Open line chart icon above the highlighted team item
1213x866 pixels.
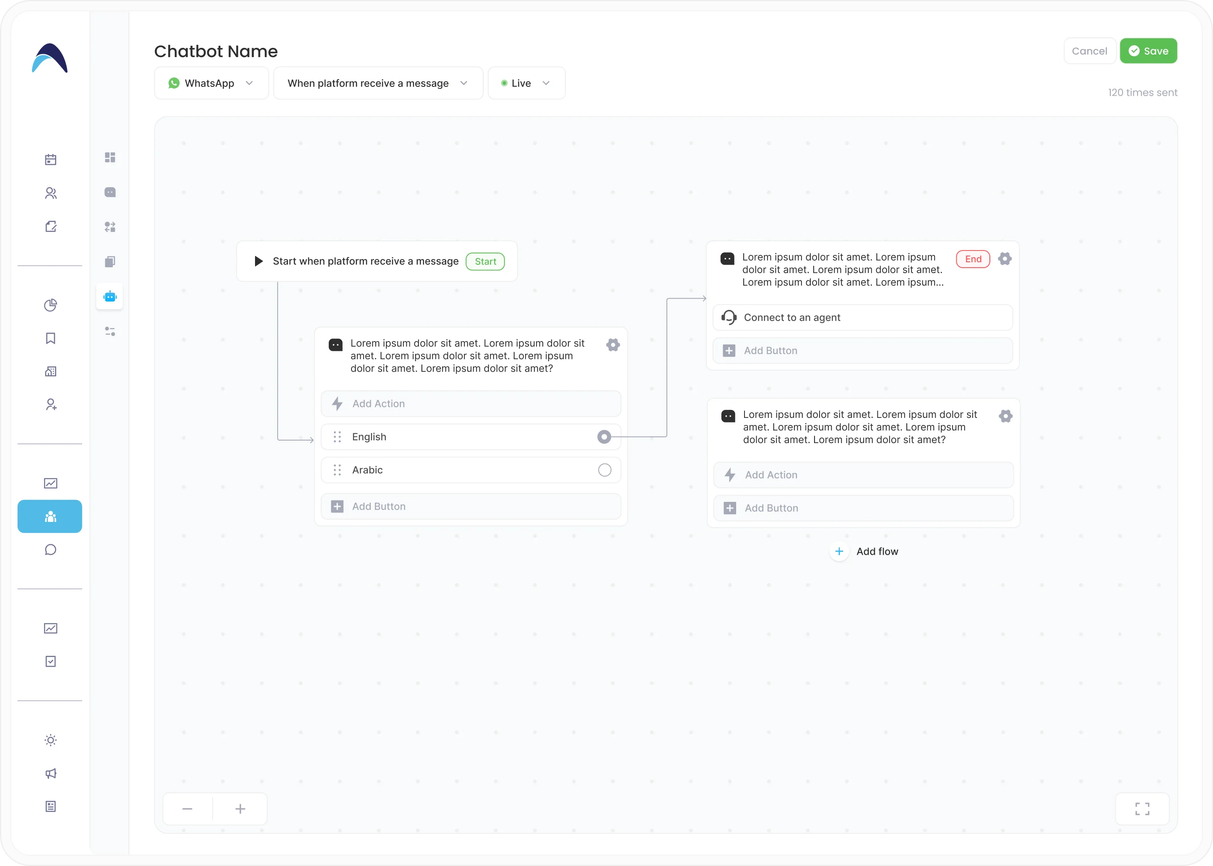(x=51, y=483)
